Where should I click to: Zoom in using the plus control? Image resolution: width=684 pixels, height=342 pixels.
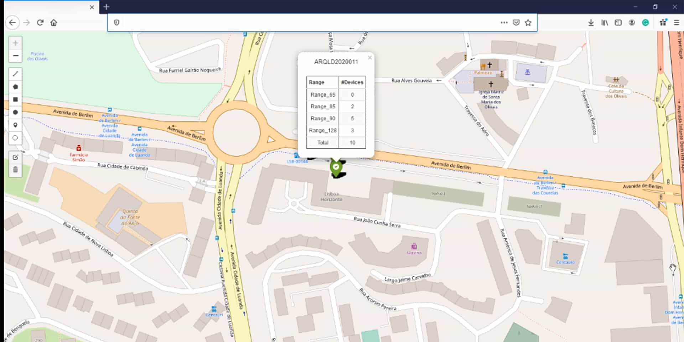15,43
